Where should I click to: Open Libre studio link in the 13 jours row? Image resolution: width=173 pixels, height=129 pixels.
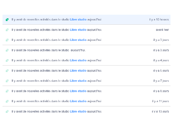(78, 111)
